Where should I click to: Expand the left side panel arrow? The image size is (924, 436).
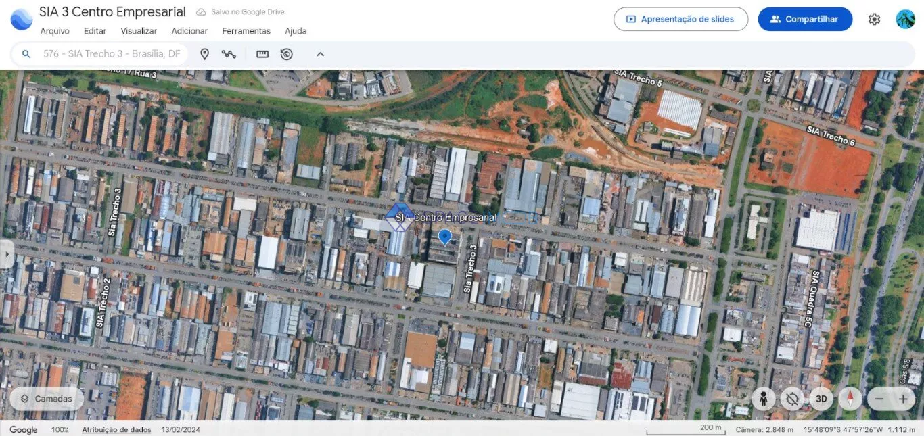click(7, 254)
